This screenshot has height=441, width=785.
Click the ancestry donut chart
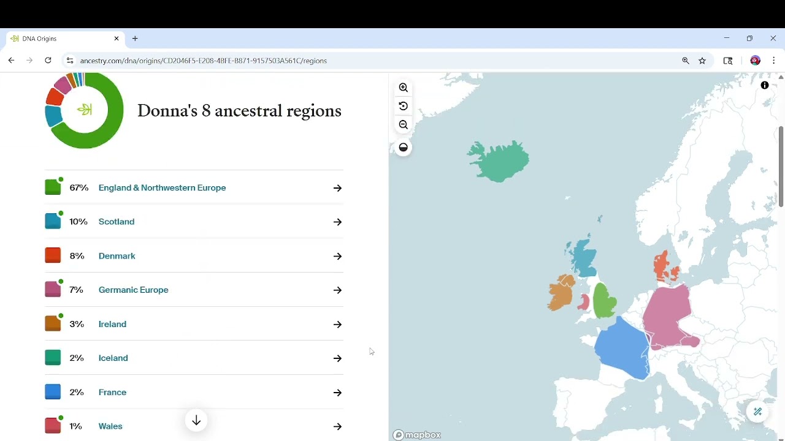[x=85, y=110]
